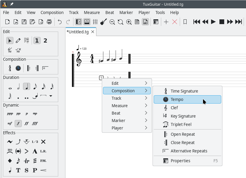The width and height of the screenshot is (246, 178).
Task: Apply the dead note X effect
Action: point(43,142)
